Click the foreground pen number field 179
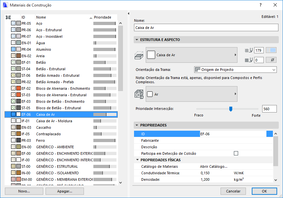The image size is (283, 198). [259, 50]
